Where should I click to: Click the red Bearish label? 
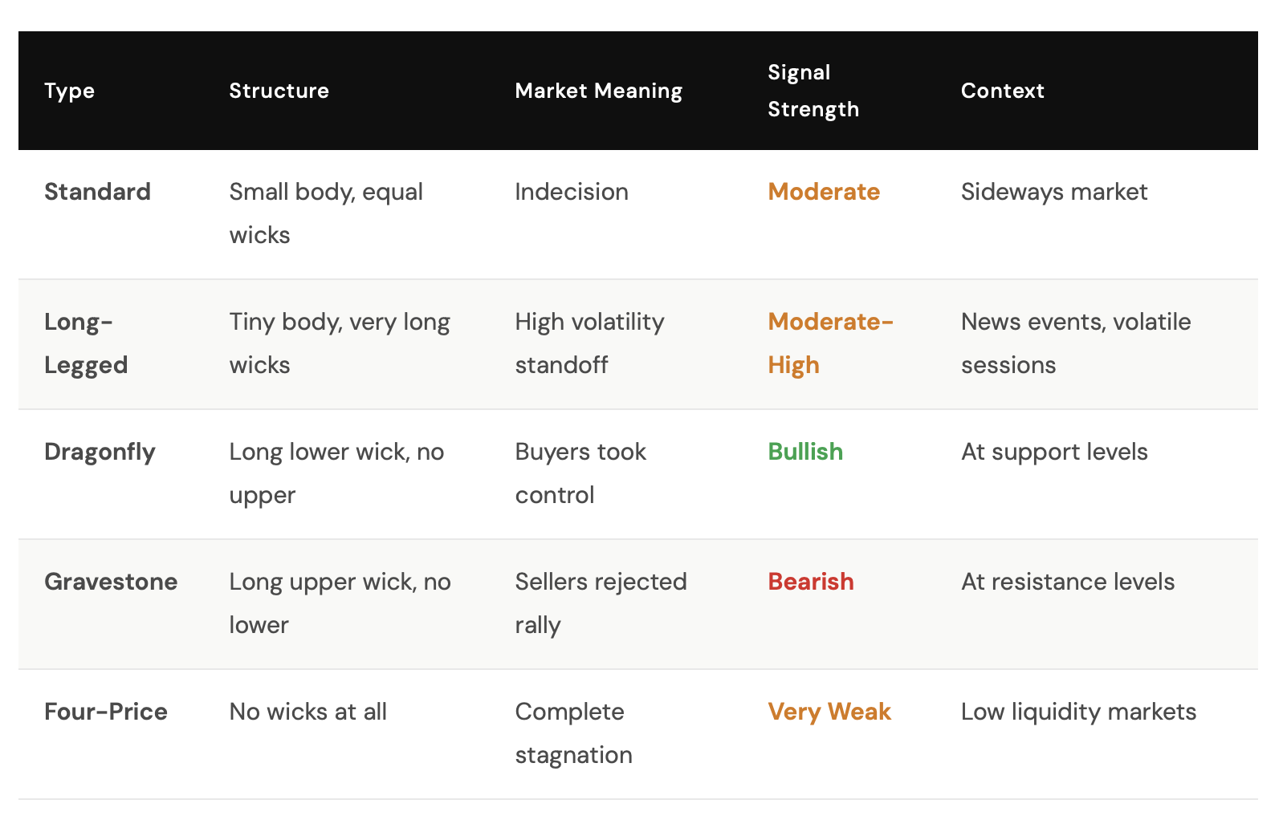tap(811, 582)
